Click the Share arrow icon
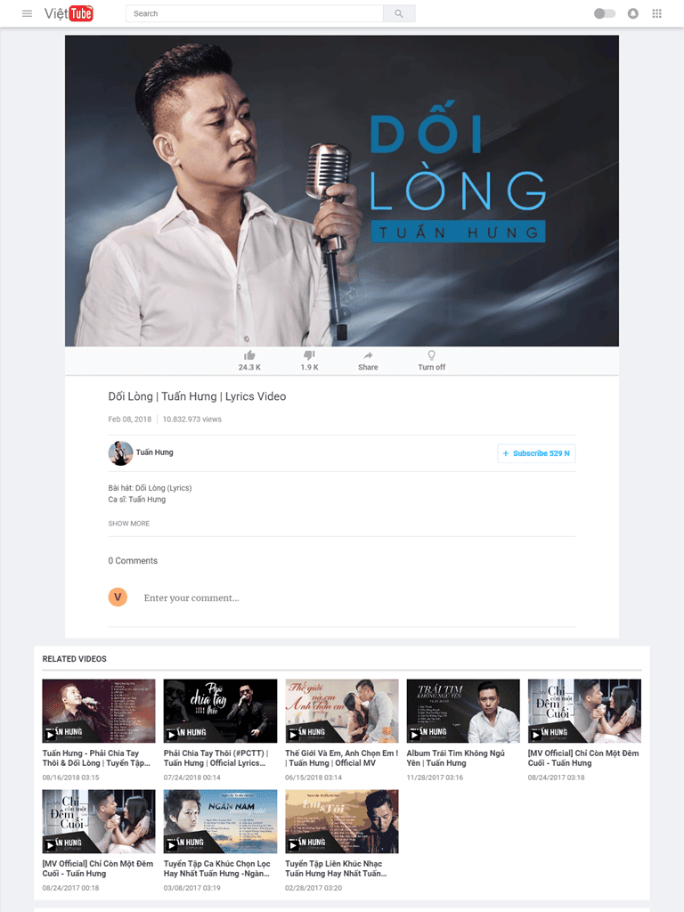Image resolution: width=684 pixels, height=912 pixels. click(368, 355)
